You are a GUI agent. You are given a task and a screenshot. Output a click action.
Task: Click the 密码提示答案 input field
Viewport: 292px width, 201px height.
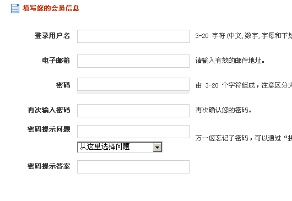(133, 167)
